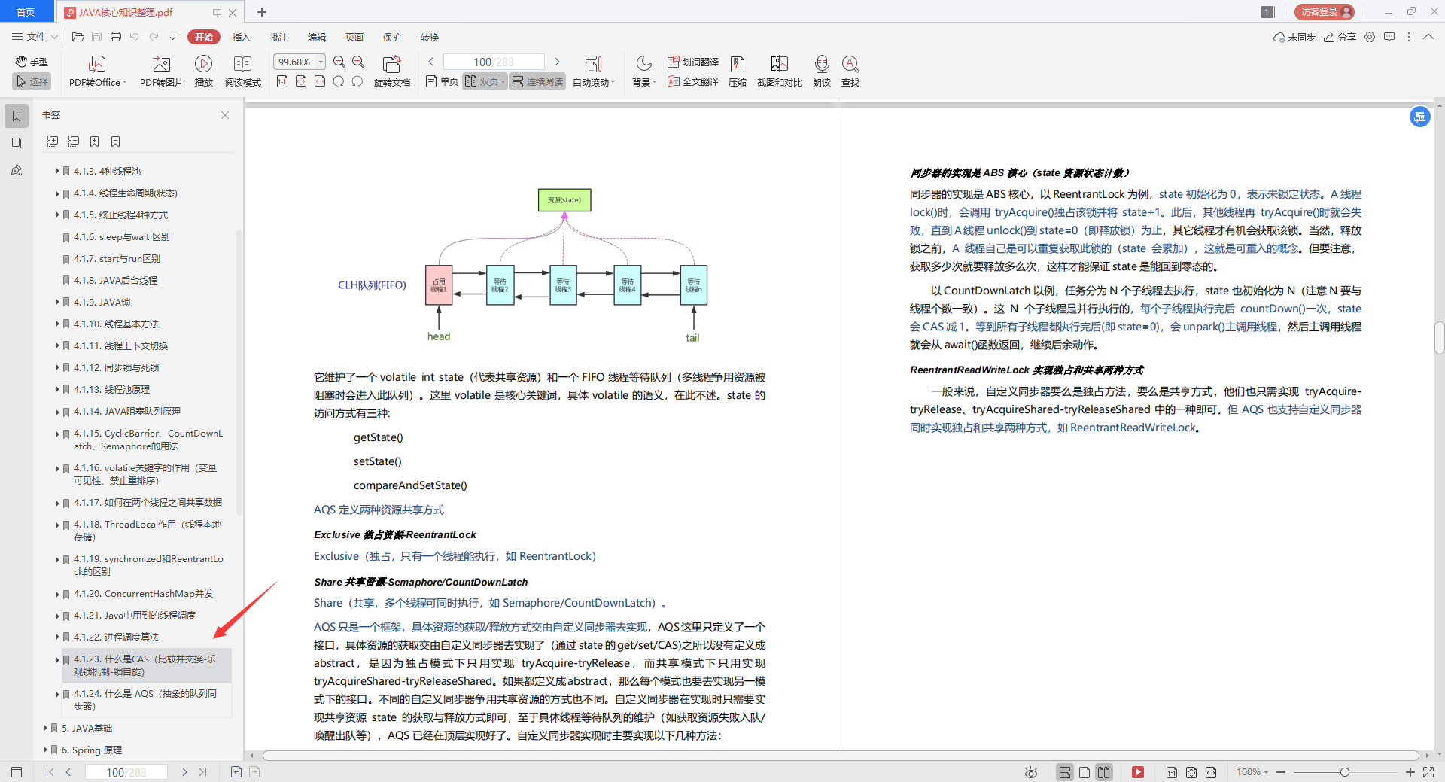Toggle 连续阅读 continuous reading mode

tap(537, 81)
